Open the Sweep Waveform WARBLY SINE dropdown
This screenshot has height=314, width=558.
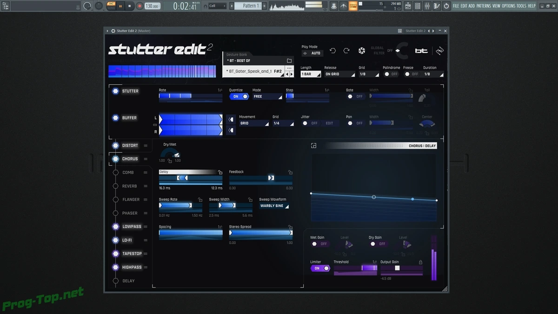(274, 206)
